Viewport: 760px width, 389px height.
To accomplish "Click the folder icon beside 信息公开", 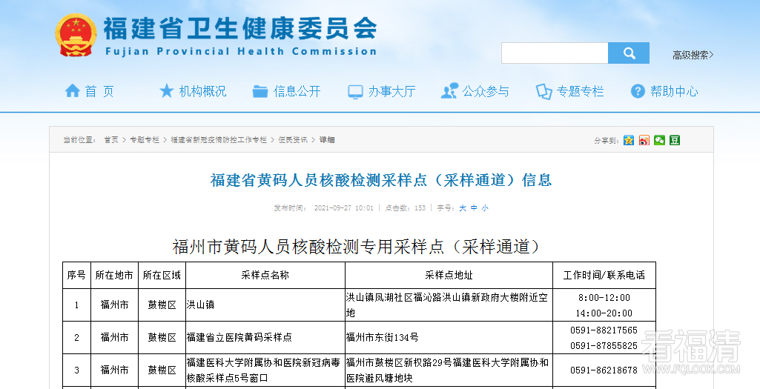I will coord(260,91).
